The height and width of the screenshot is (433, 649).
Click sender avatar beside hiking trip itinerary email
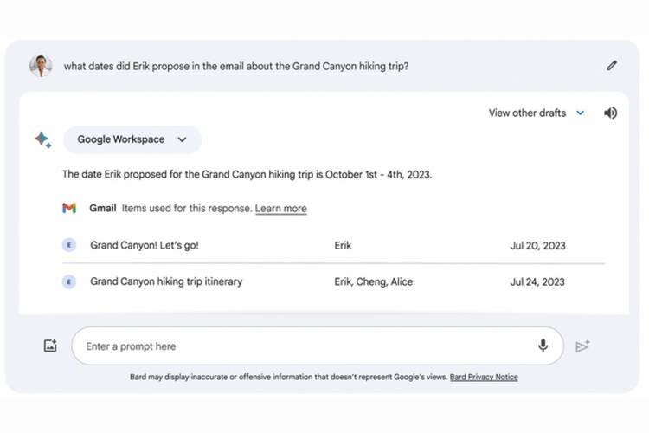(69, 281)
